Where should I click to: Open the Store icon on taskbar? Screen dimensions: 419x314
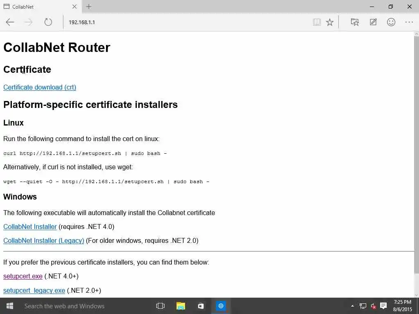point(200,306)
